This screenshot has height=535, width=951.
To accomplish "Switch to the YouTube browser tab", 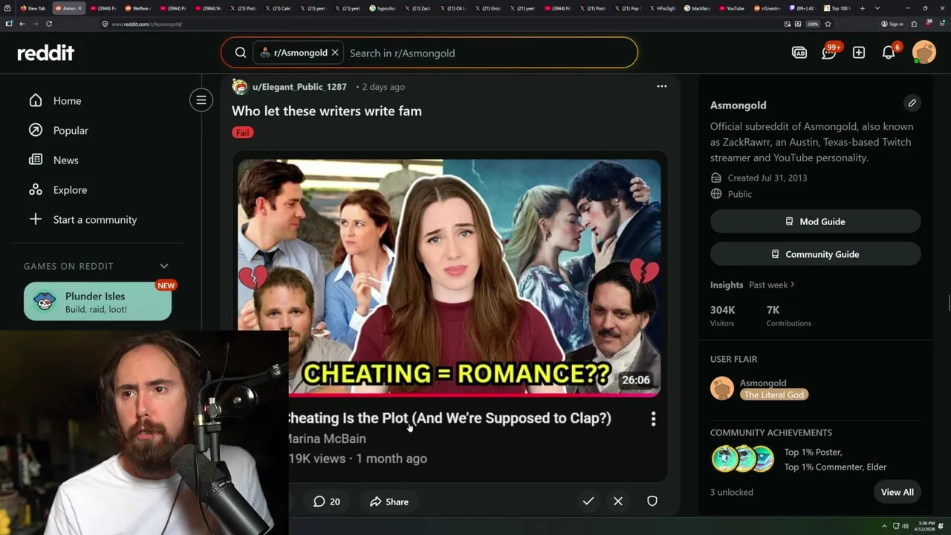I will pos(731,8).
